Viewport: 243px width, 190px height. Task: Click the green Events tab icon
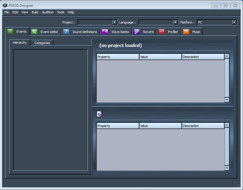point(10,32)
